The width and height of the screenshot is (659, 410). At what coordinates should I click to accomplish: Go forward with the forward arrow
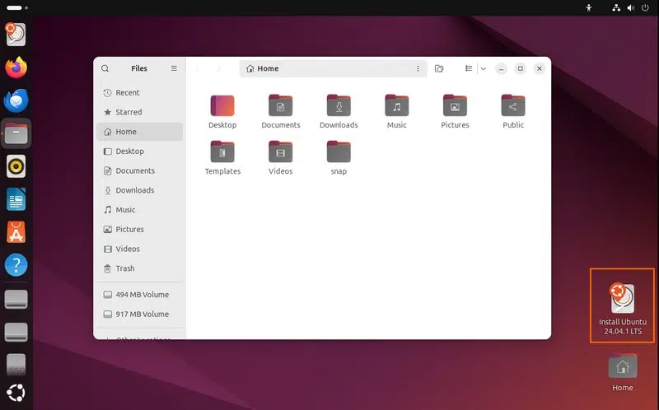[x=218, y=68]
